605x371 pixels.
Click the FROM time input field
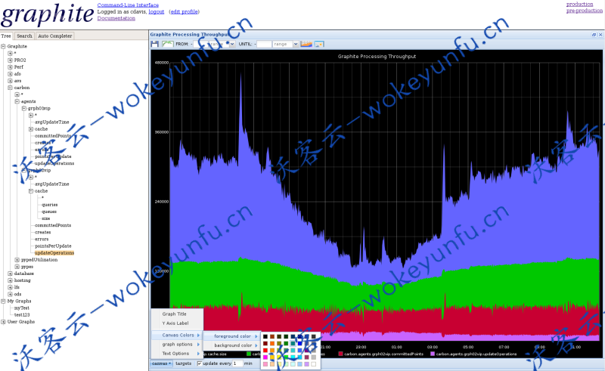(x=200, y=44)
